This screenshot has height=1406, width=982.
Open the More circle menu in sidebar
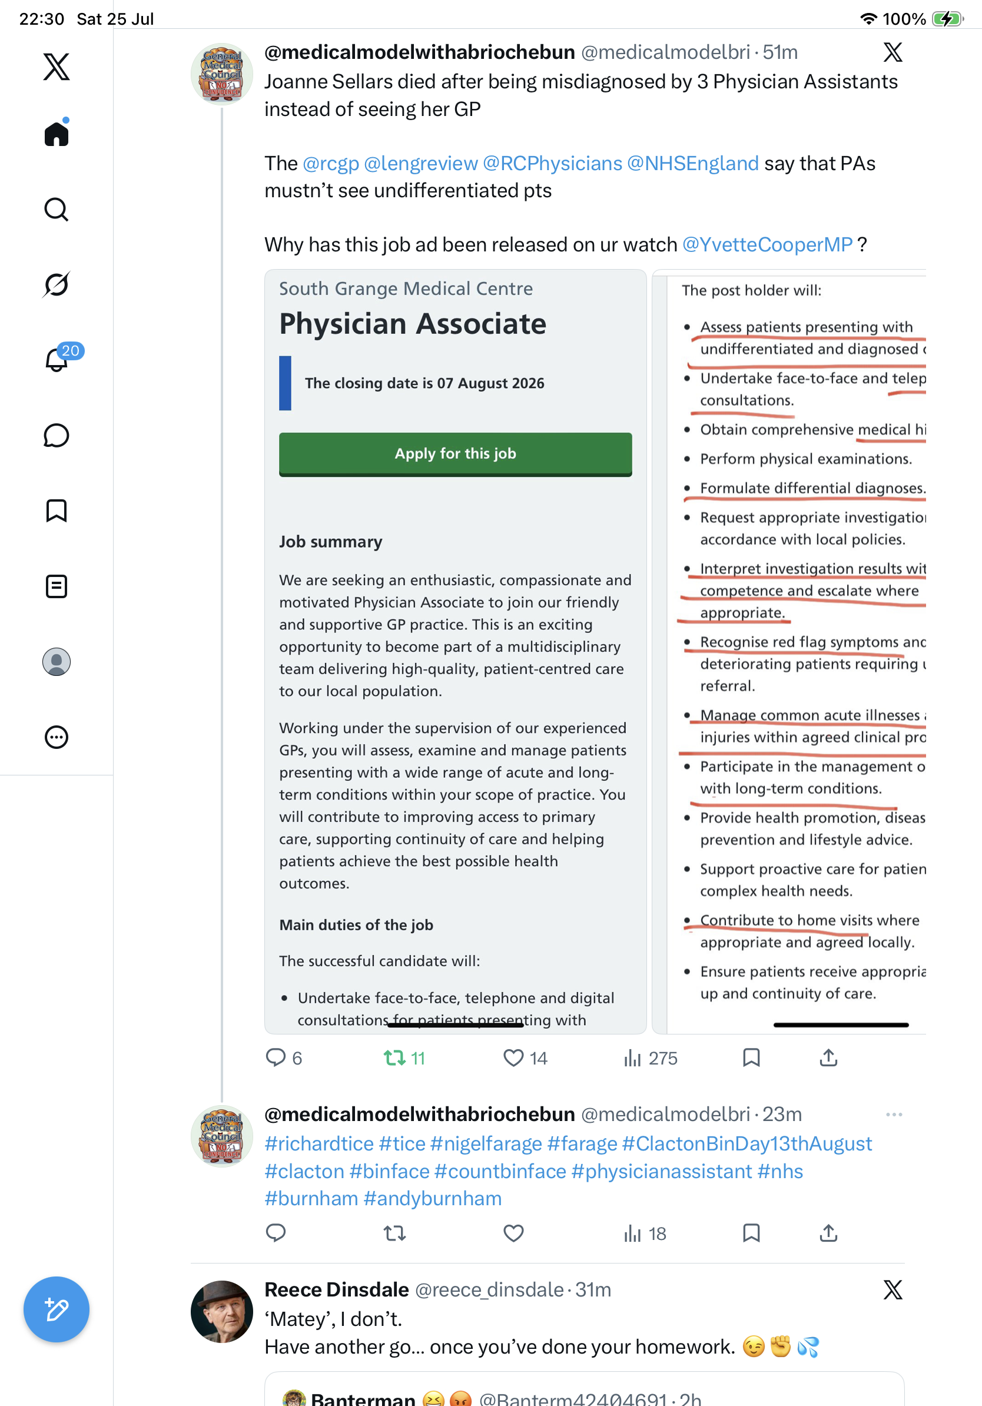[x=57, y=737]
